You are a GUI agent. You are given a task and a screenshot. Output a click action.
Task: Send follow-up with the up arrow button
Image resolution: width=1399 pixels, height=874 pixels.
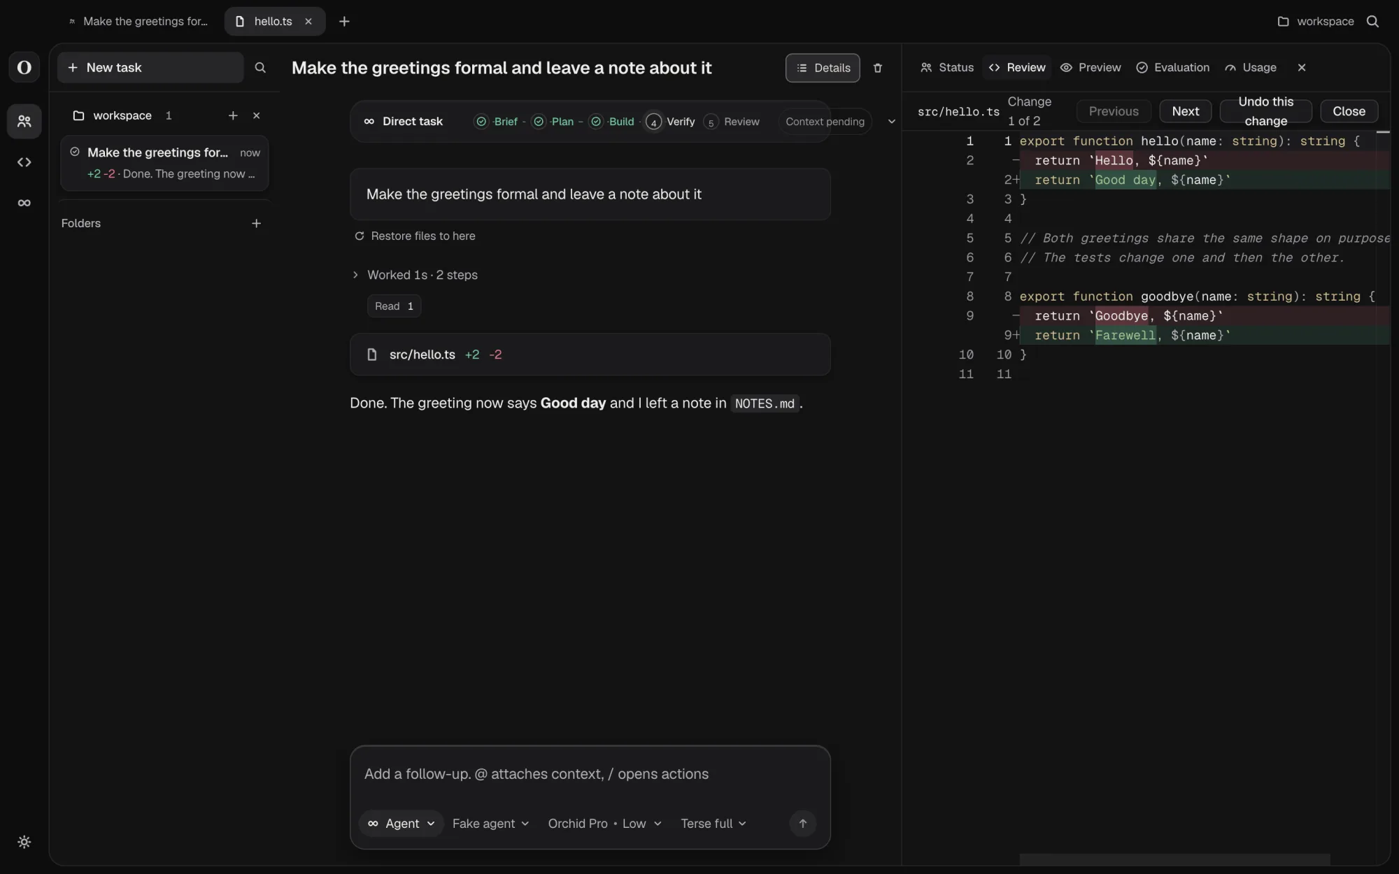pyautogui.click(x=803, y=824)
